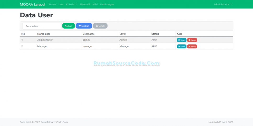The height and width of the screenshot is (126, 253).
Task: Expand the Kriteria dropdown menu
Action: click(71, 4)
